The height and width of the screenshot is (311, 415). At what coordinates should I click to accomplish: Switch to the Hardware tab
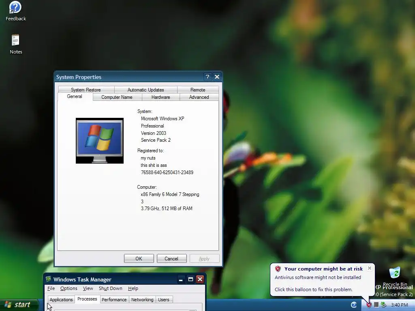click(160, 97)
